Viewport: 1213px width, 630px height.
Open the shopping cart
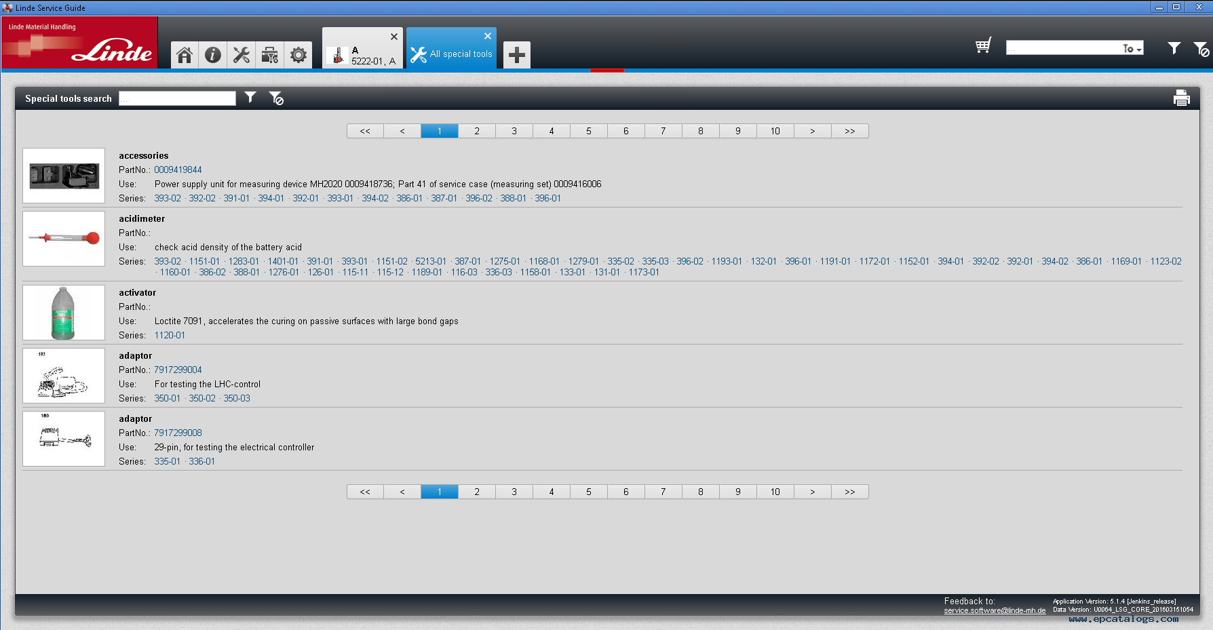point(983,45)
